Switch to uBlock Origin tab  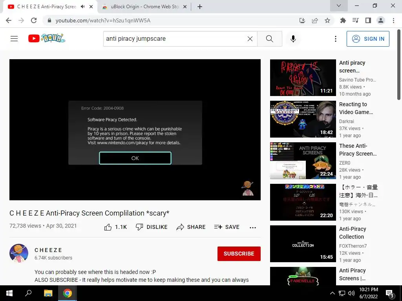(x=144, y=7)
